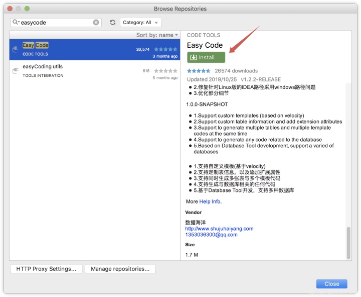Open HTTP Proxy Settings dialog
361x297 pixels.
tap(46, 269)
